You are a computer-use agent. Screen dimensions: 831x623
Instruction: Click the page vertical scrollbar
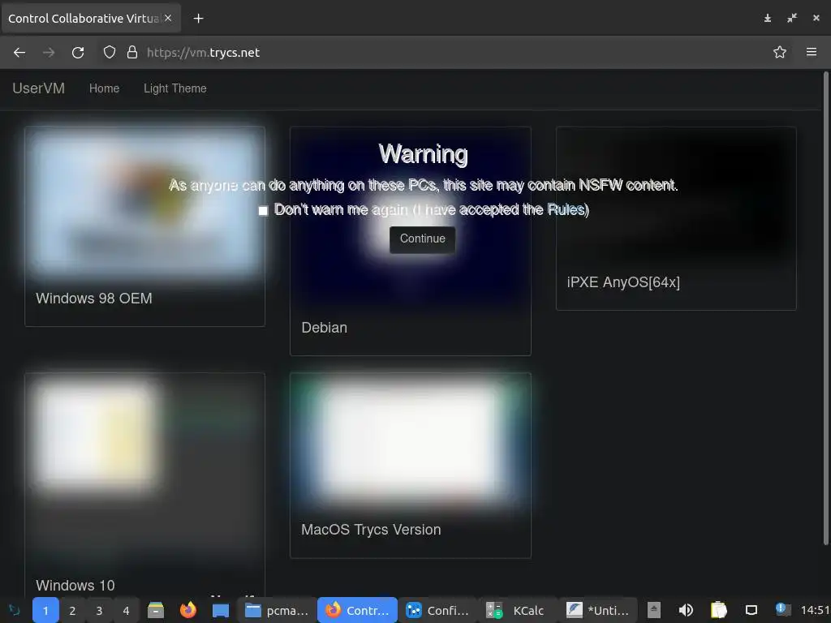[x=825, y=307]
